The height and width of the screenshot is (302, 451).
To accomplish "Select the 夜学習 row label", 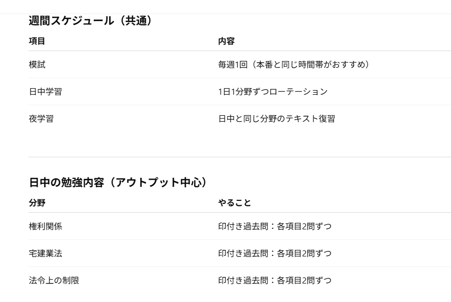I will point(41,119).
